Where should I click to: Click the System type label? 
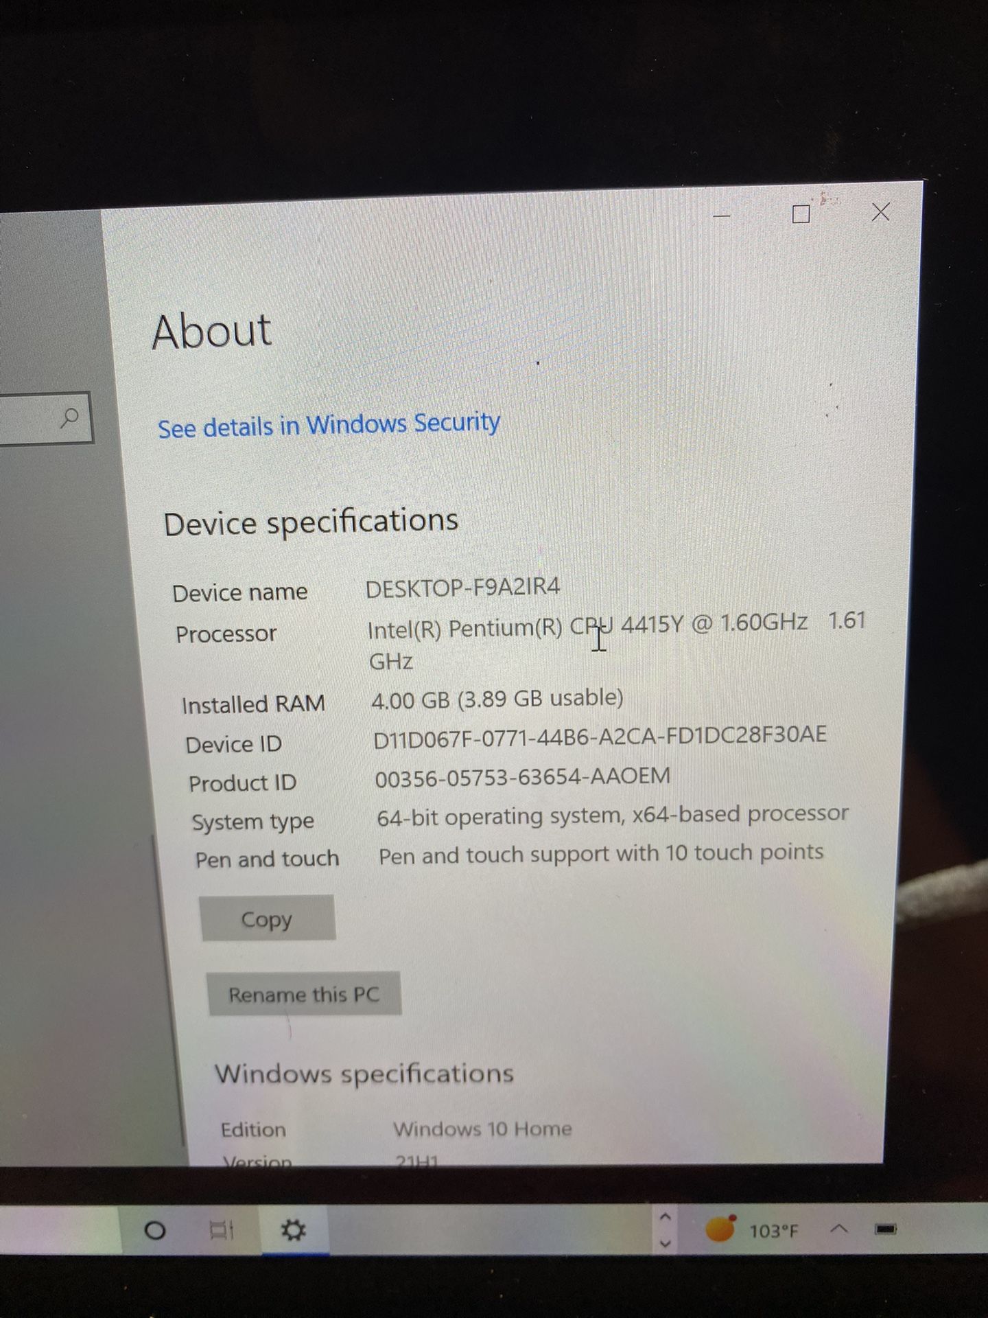pyautogui.click(x=253, y=822)
